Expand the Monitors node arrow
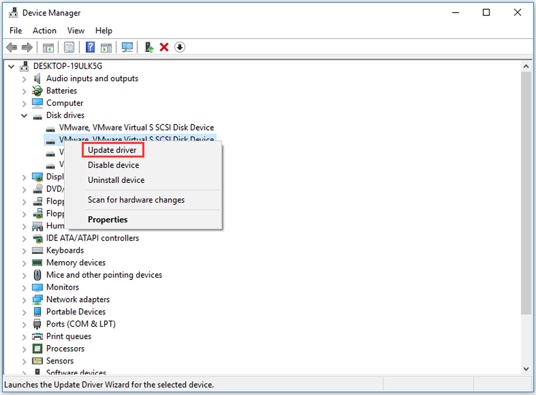536x395 pixels. [24, 287]
